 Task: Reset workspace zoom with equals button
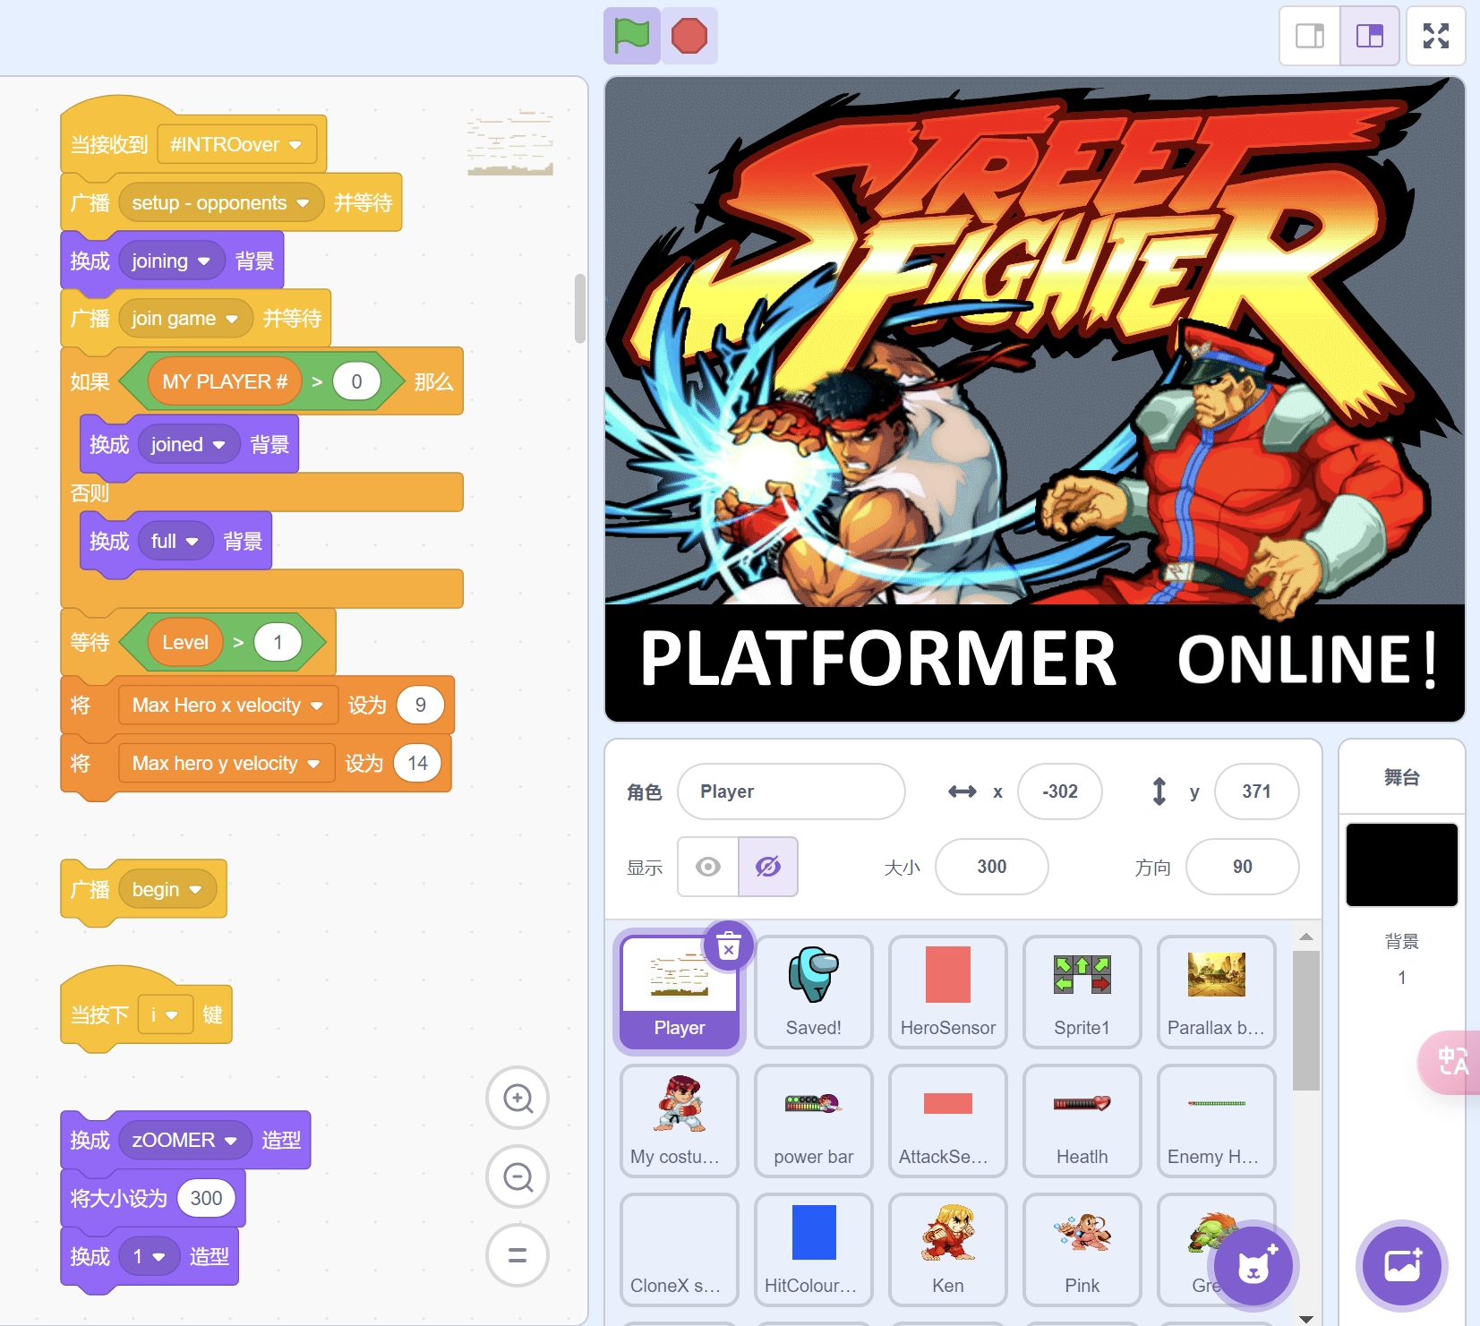(x=518, y=1255)
